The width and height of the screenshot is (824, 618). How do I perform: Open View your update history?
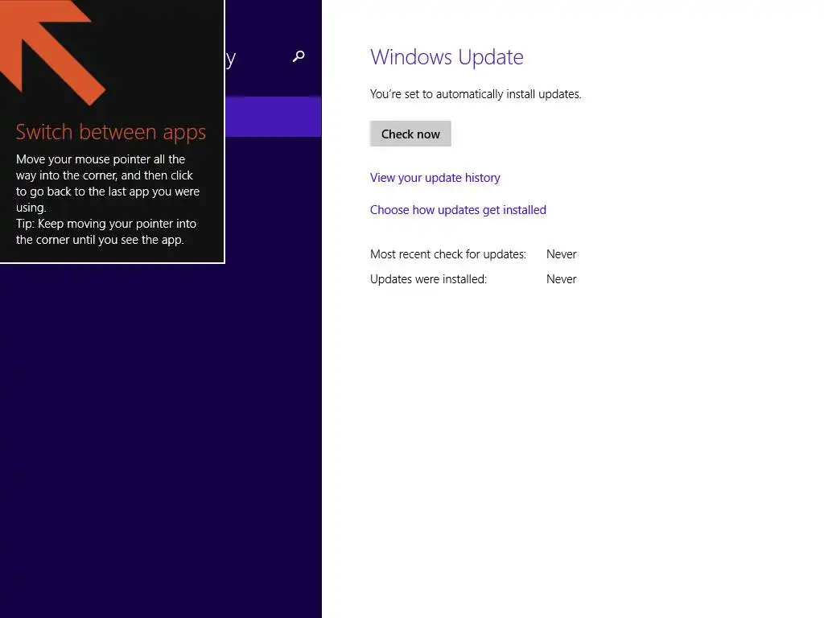tap(435, 178)
